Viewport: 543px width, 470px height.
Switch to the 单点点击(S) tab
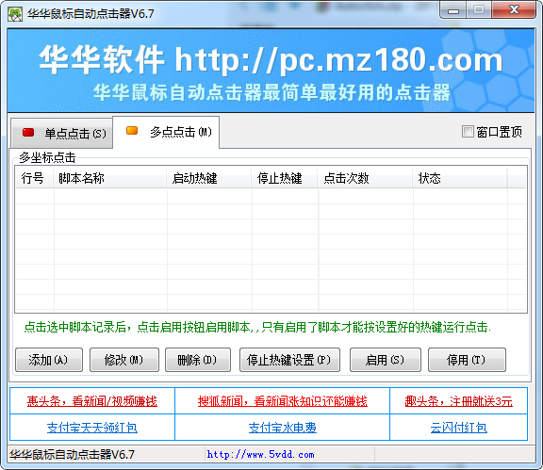(61, 133)
